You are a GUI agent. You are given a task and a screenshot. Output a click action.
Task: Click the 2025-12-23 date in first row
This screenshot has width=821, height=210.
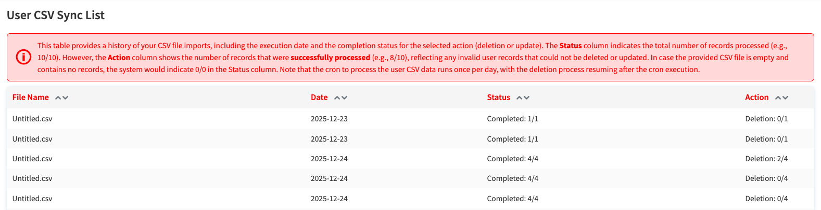329,119
